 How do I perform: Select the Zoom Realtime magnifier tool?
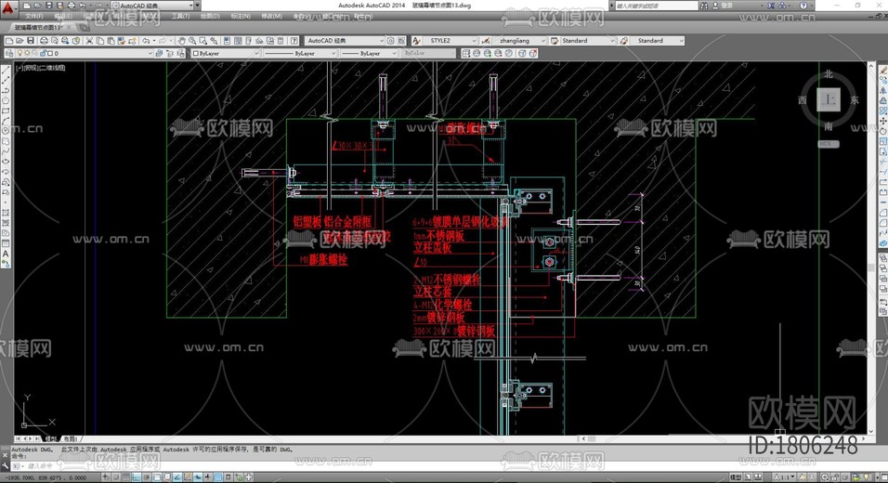pyautogui.click(x=192, y=41)
